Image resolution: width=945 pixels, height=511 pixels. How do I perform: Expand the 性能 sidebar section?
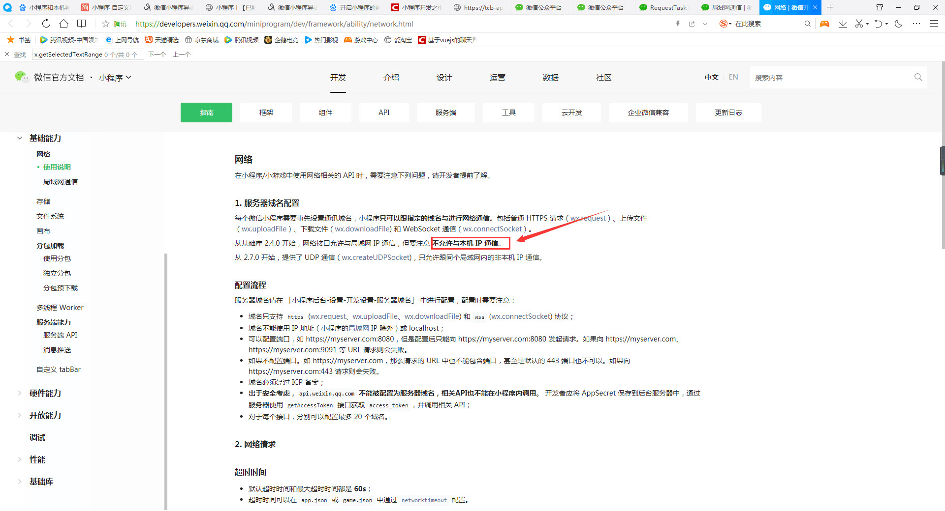(19, 459)
